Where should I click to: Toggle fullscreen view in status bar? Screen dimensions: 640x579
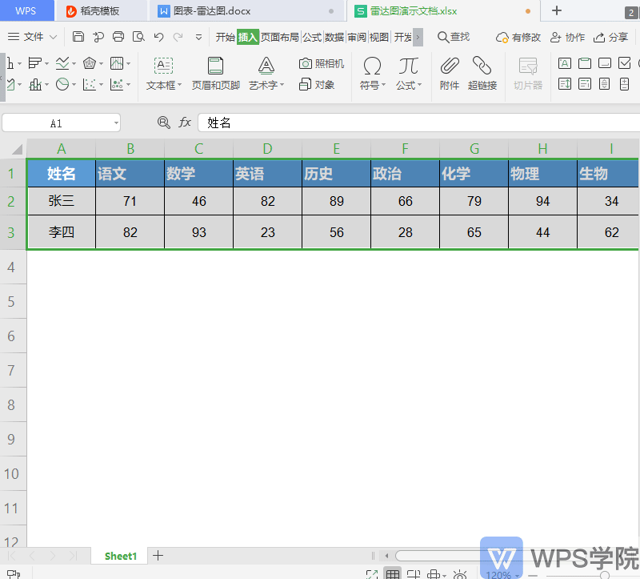(x=372, y=574)
